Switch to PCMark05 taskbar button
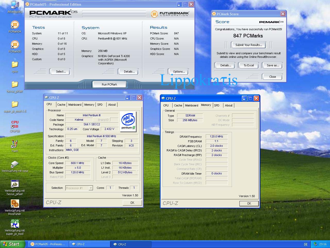Viewport: 330px width, 248px height. pos(48,244)
